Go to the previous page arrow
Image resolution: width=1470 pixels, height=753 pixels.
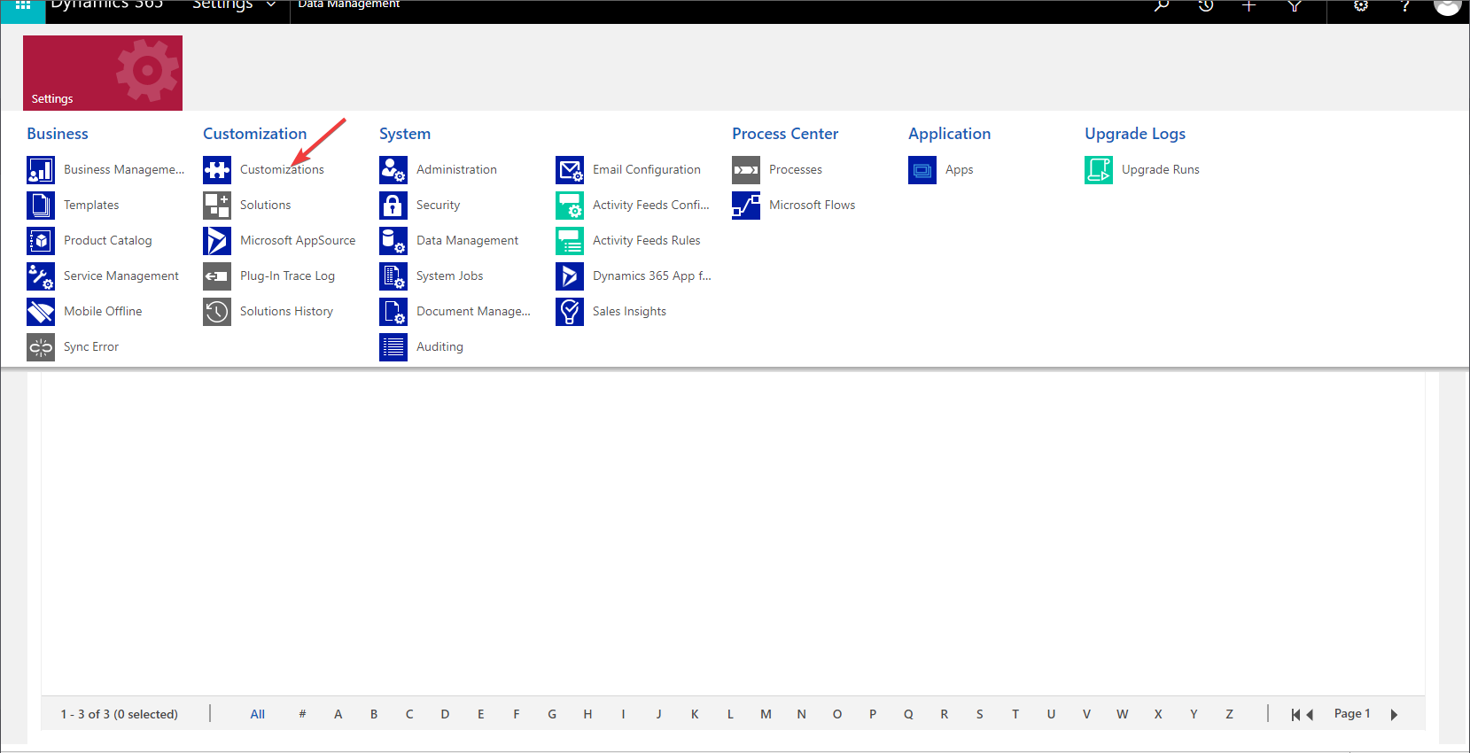point(1310,715)
